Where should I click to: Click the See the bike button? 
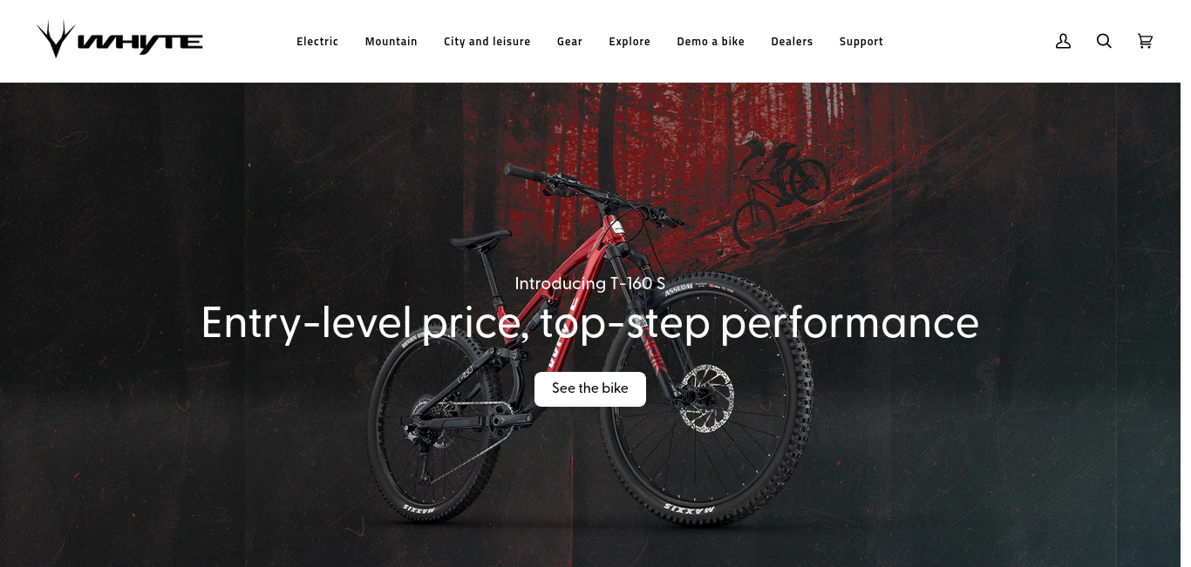(590, 389)
